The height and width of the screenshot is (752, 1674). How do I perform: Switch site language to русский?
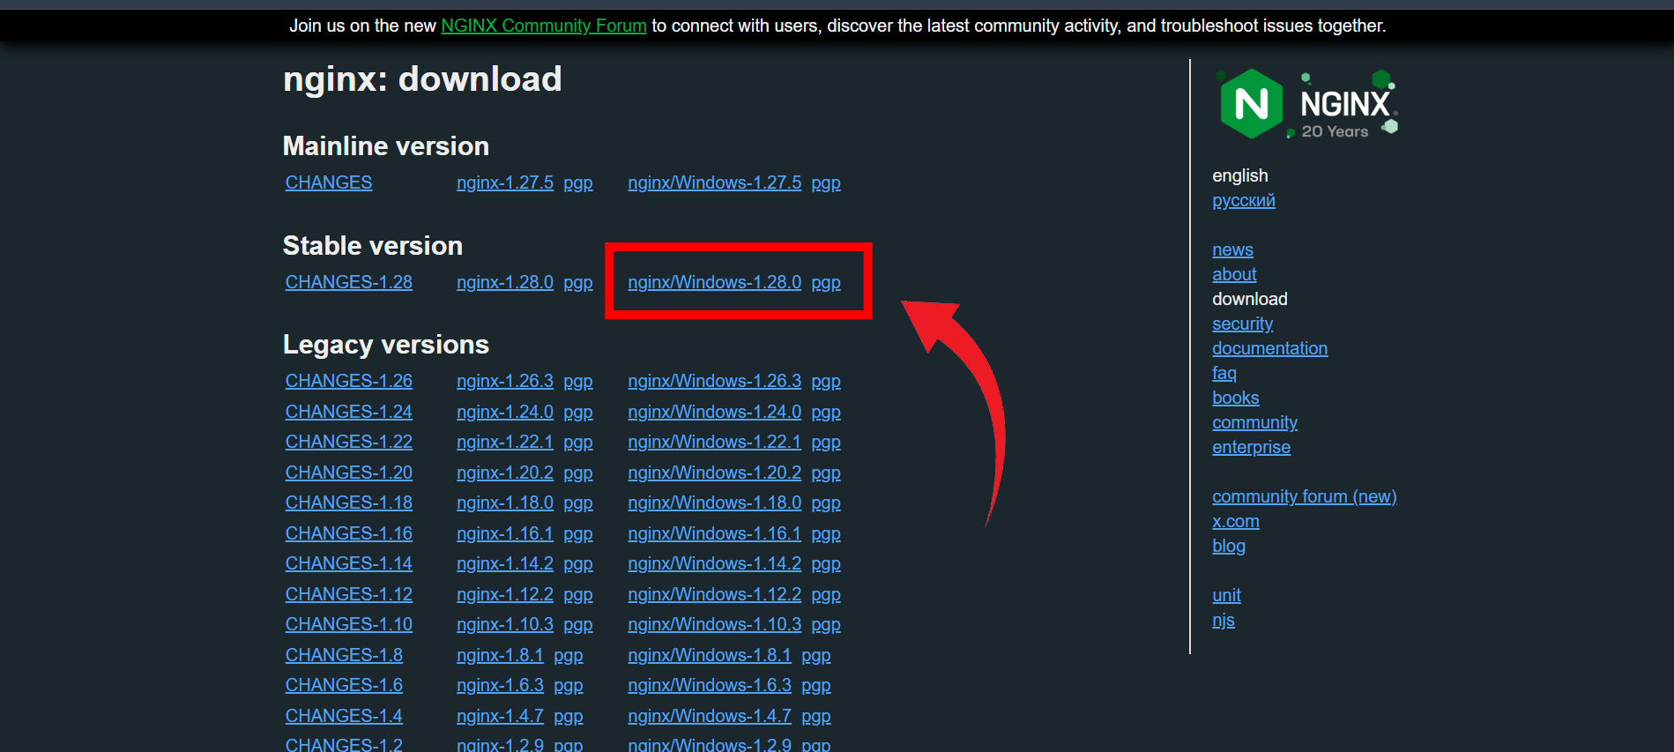1244,201
